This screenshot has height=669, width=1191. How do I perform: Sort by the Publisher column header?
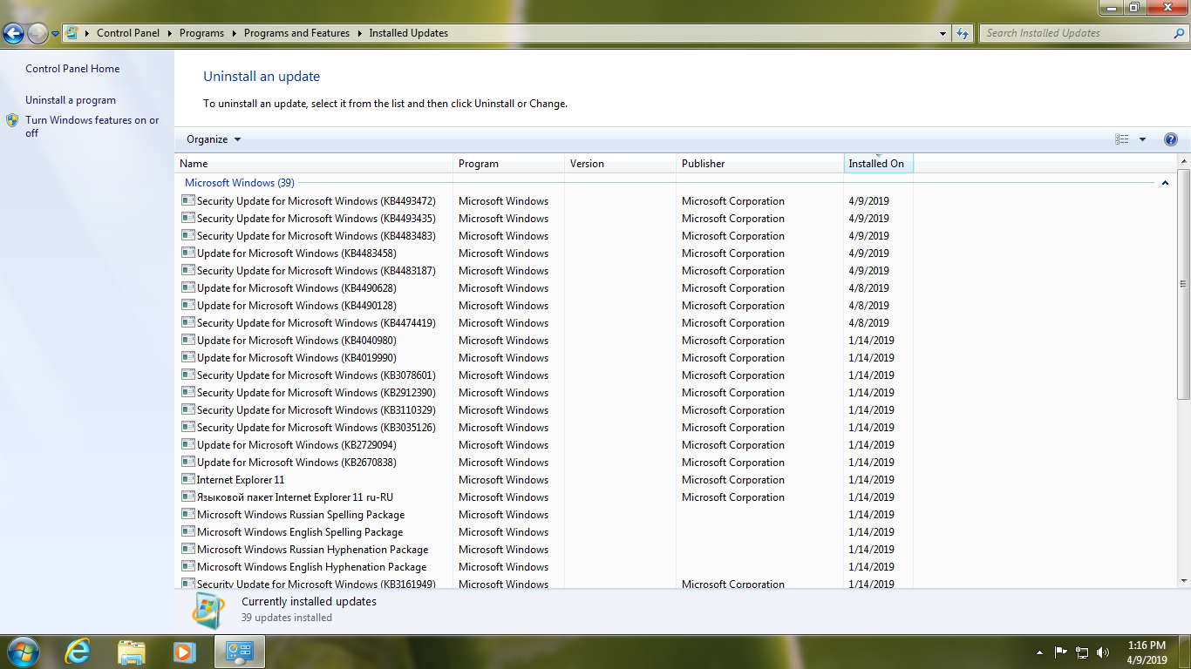[x=760, y=164]
